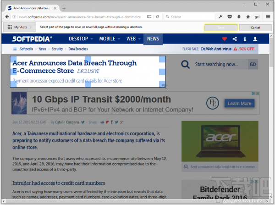
Task: Share article via Twitter share icon
Action: coord(116,122)
